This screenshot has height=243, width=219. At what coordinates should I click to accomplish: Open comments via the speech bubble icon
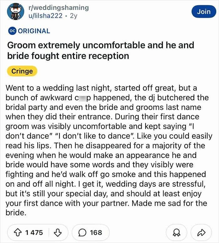(x=83, y=232)
